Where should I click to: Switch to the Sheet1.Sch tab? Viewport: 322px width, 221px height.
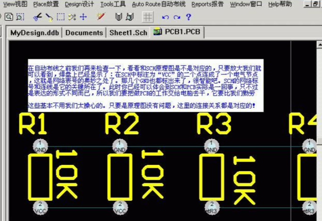[x=128, y=33]
